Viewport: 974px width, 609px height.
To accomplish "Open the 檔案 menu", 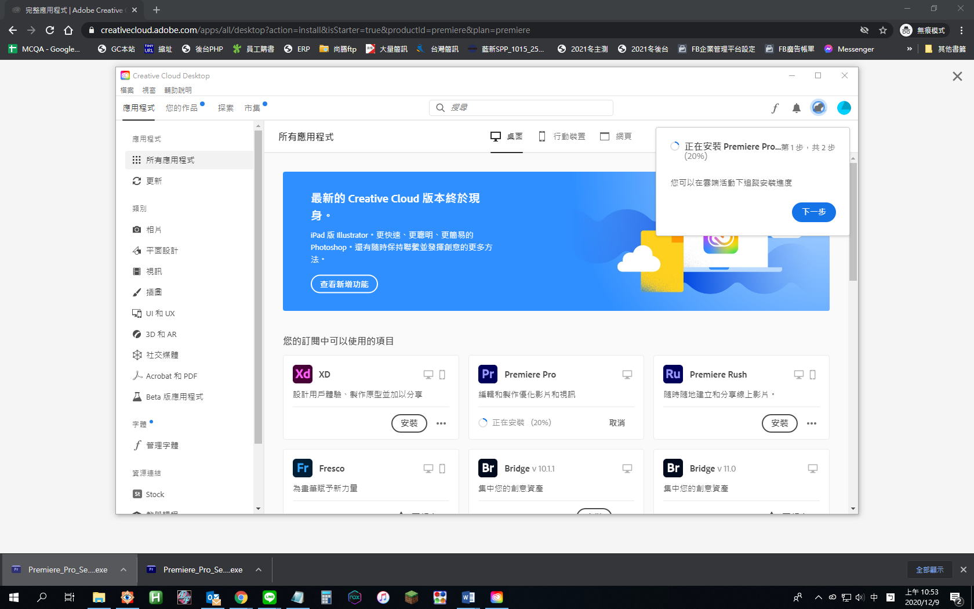I will click(127, 90).
